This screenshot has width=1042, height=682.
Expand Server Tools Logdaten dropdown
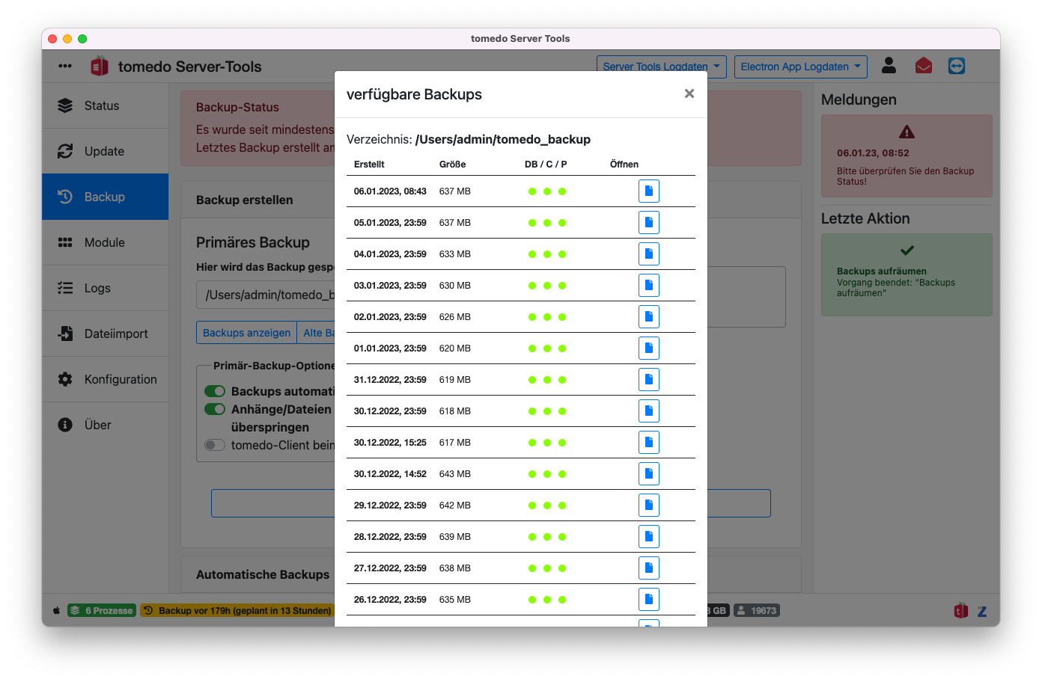(x=661, y=67)
